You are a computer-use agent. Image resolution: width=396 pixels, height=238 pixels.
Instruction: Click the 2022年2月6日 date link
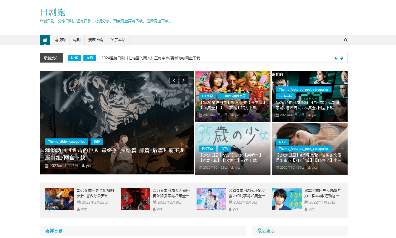click(x=243, y=202)
